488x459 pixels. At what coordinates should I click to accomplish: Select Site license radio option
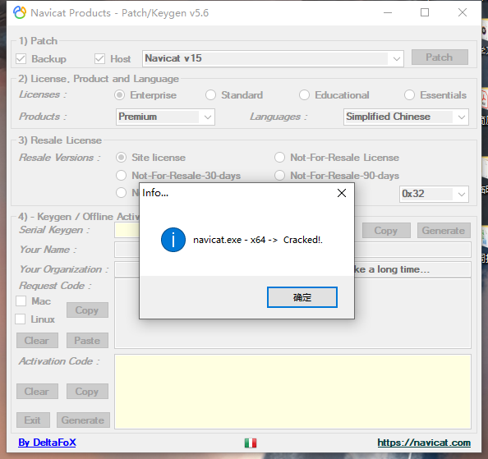[121, 158]
